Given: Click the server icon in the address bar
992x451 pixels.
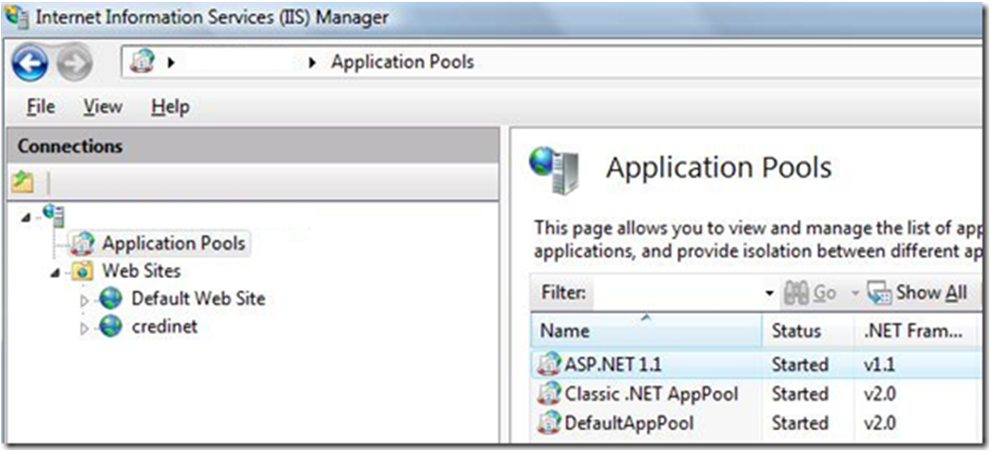Looking at the screenshot, I should coord(142,62).
